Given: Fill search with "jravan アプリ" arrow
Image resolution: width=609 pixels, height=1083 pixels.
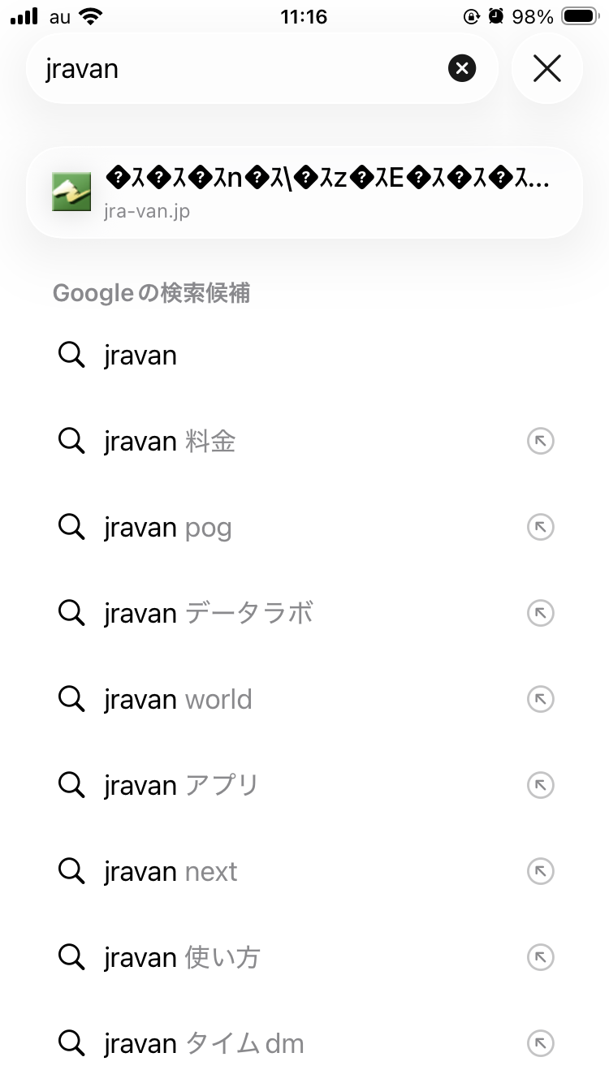Looking at the screenshot, I should point(540,786).
